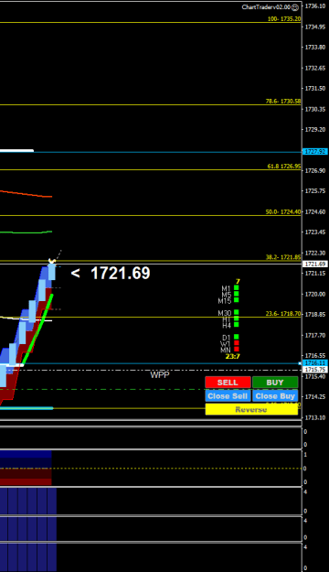The width and height of the screenshot is (329, 572).
Task: Select the '23.6- 1718.70' Fibonacci label
Action: point(283,314)
